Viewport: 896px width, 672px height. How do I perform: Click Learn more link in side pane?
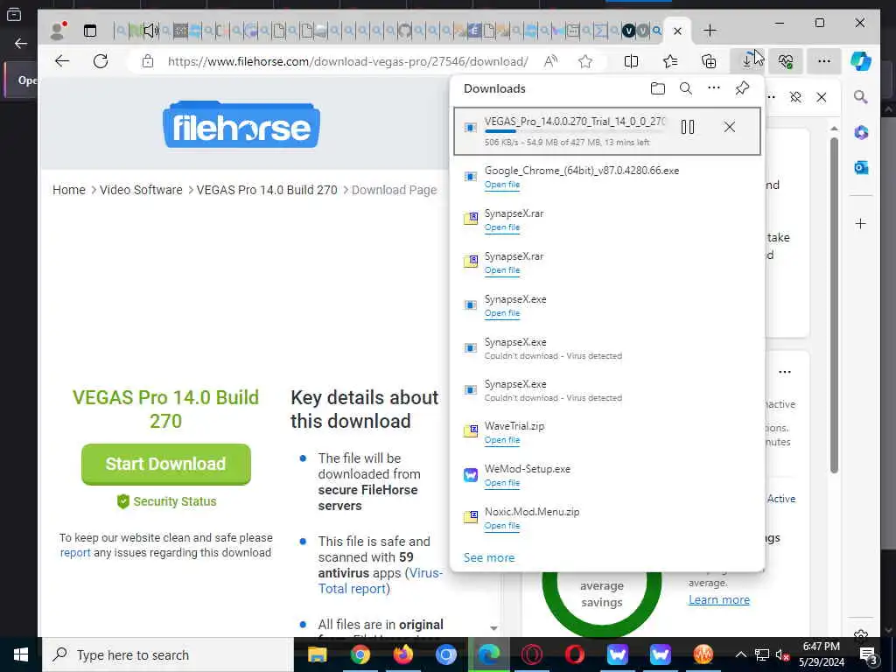point(719,599)
